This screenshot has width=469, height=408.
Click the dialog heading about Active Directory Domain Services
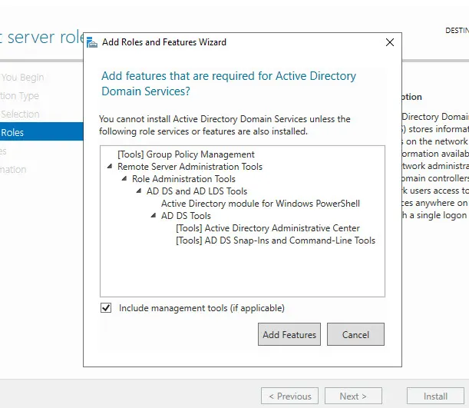229,84
